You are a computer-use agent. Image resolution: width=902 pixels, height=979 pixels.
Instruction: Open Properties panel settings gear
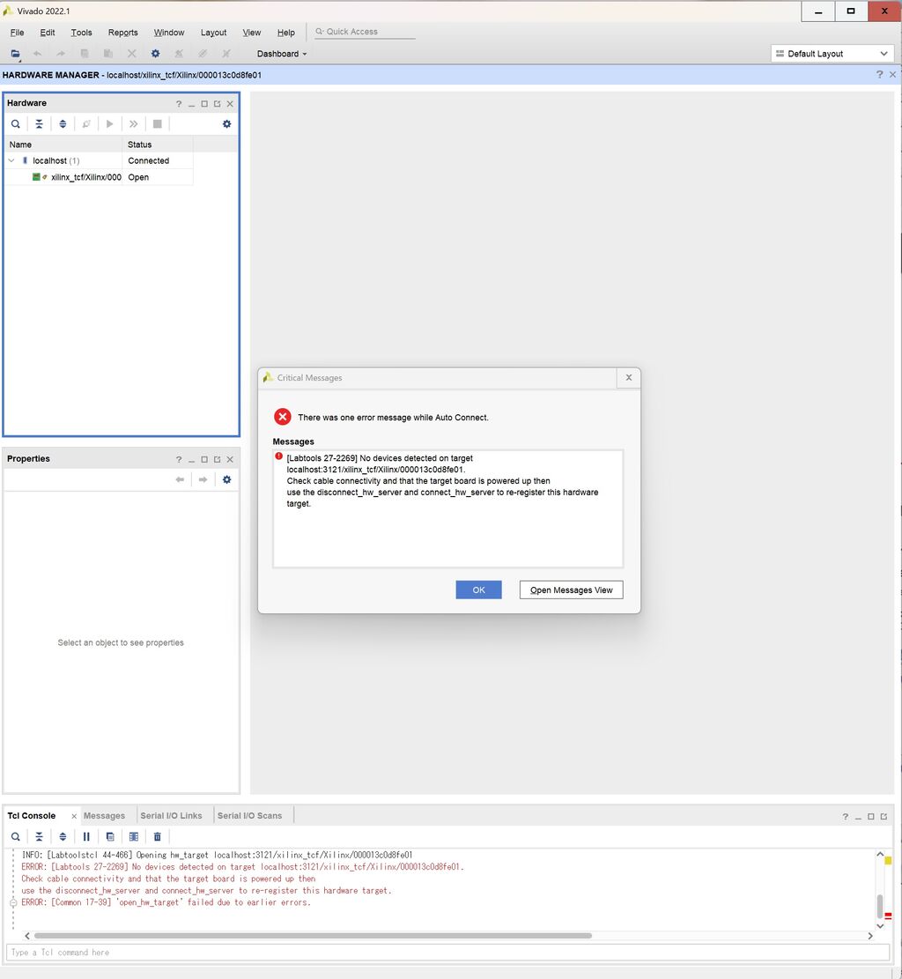click(226, 479)
